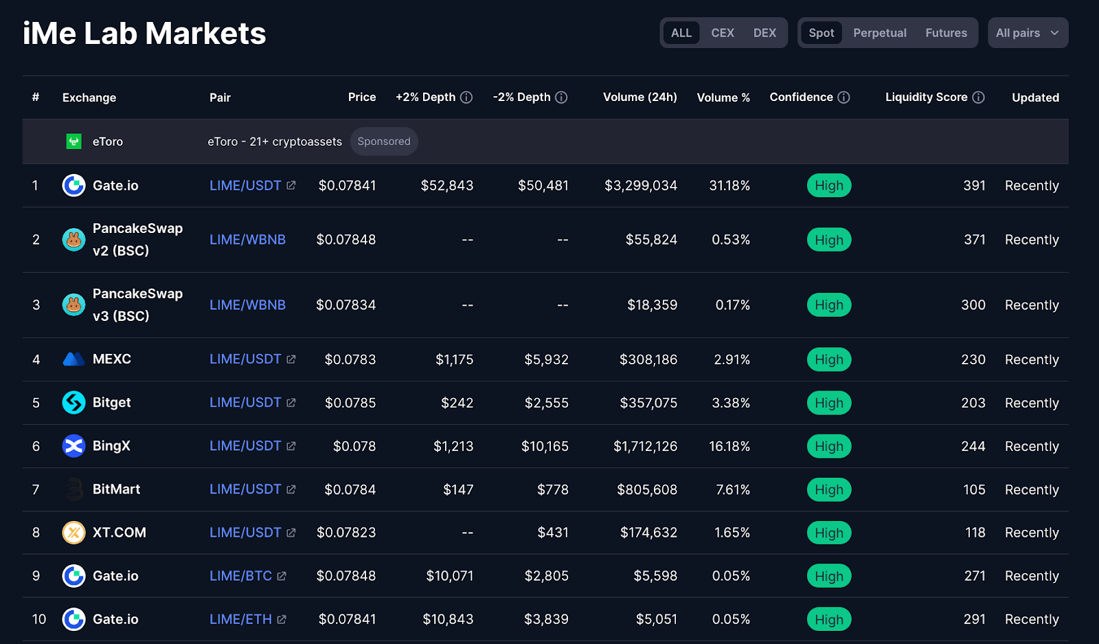
Task: Open external link icon for BingX pair
Action: click(291, 446)
